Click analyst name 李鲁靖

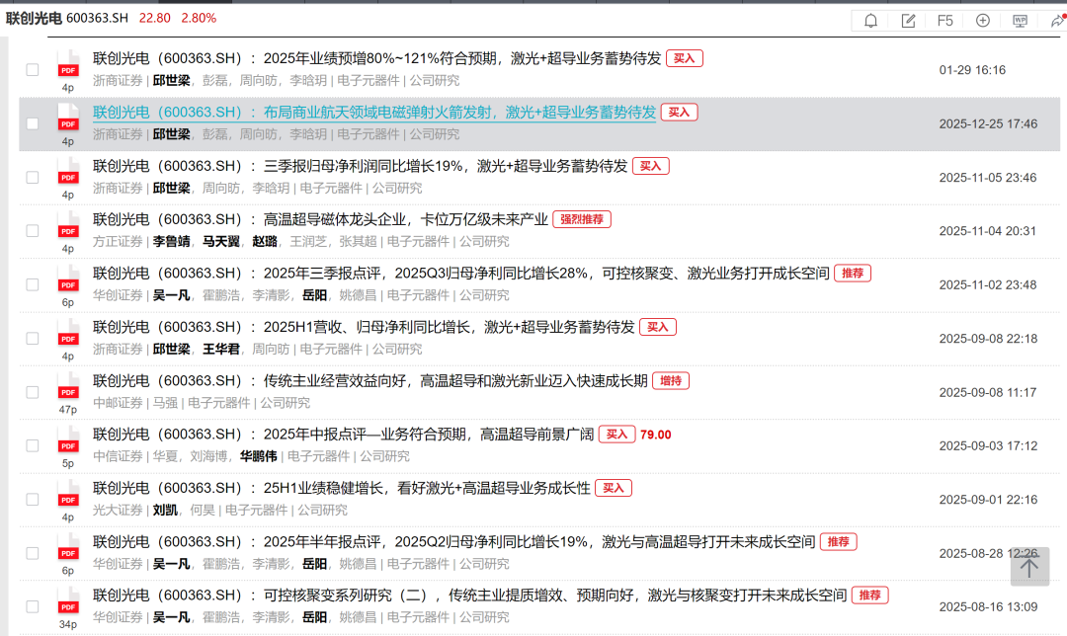point(172,242)
